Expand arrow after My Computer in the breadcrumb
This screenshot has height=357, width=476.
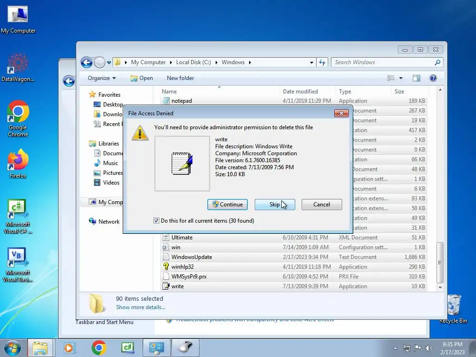click(x=171, y=62)
